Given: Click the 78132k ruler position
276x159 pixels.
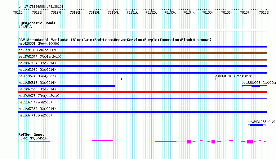Looking at the screenshot, I should pyautogui.click(x=151, y=12).
